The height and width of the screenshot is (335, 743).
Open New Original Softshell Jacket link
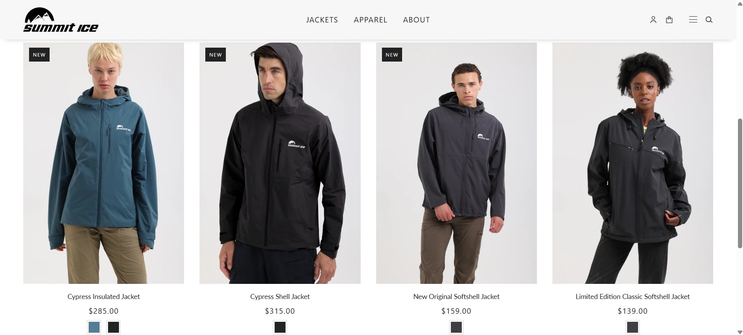(456, 297)
